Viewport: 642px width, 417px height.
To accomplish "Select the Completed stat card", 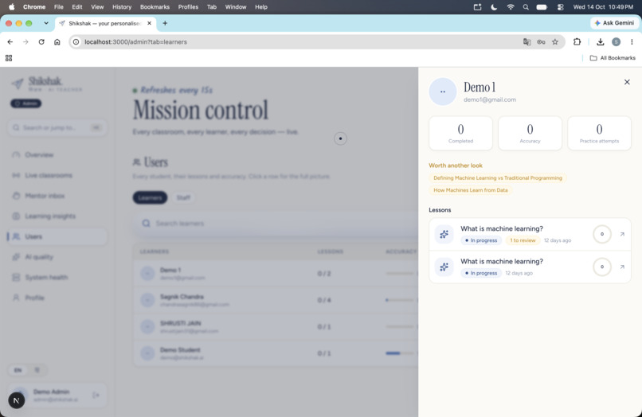I will (x=460, y=133).
